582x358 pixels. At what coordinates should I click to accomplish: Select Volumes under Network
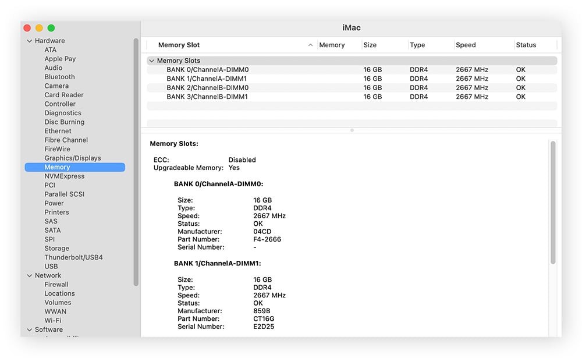pos(58,303)
